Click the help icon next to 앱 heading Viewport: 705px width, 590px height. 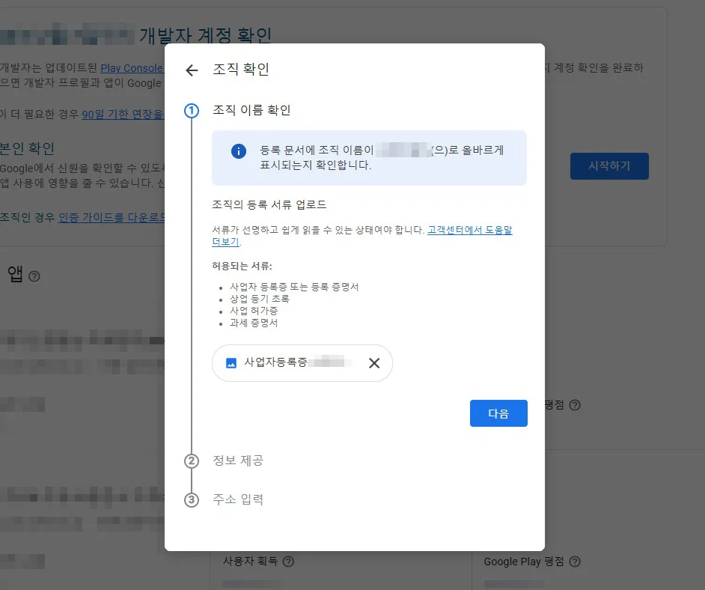point(34,276)
